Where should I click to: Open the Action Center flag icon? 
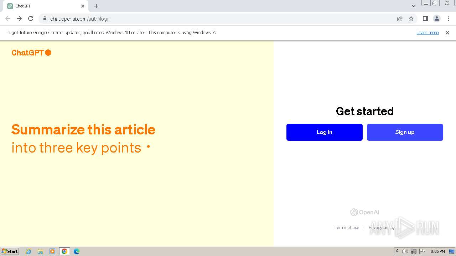(x=422, y=251)
